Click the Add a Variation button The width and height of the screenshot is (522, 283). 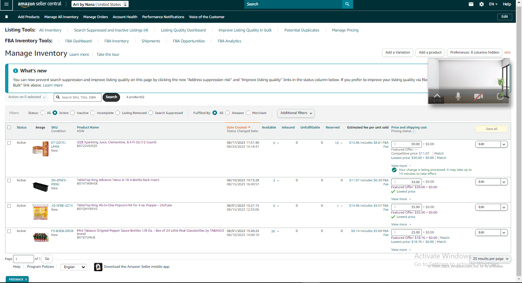point(398,52)
